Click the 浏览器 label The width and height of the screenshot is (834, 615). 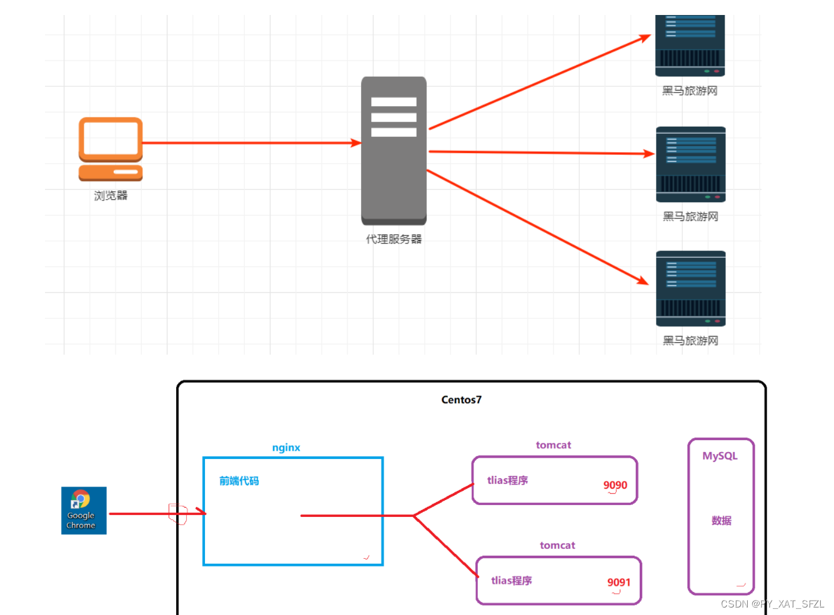coord(111,195)
